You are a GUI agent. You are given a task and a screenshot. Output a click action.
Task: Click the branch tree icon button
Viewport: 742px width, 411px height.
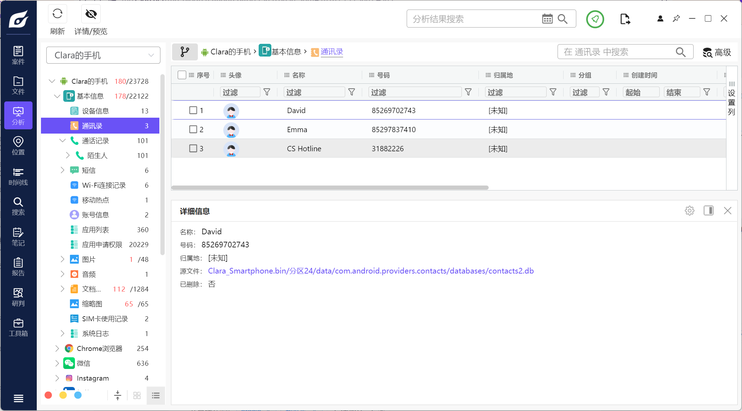[x=184, y=52]
